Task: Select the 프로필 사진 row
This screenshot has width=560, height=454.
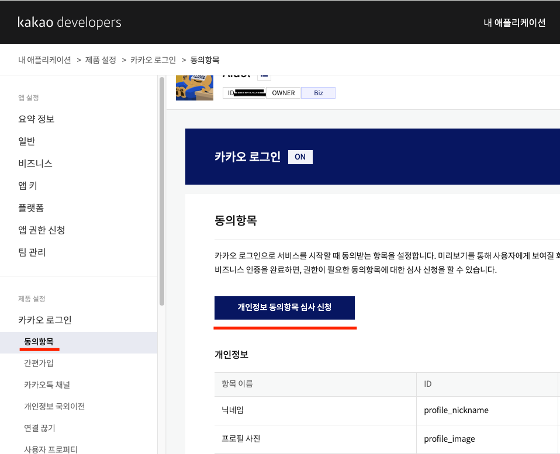Action: [387, 439]
